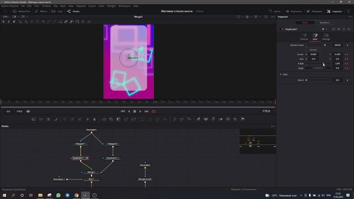The image size is (354, 199).
Task: Toggle keyframe diamond for X Size
Action: tap(347, 64)
